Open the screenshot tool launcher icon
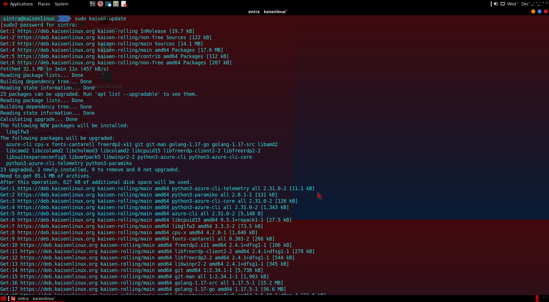 coord(108,4)
